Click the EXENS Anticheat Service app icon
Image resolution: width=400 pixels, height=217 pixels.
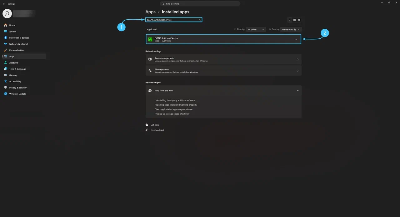(150, 39)
